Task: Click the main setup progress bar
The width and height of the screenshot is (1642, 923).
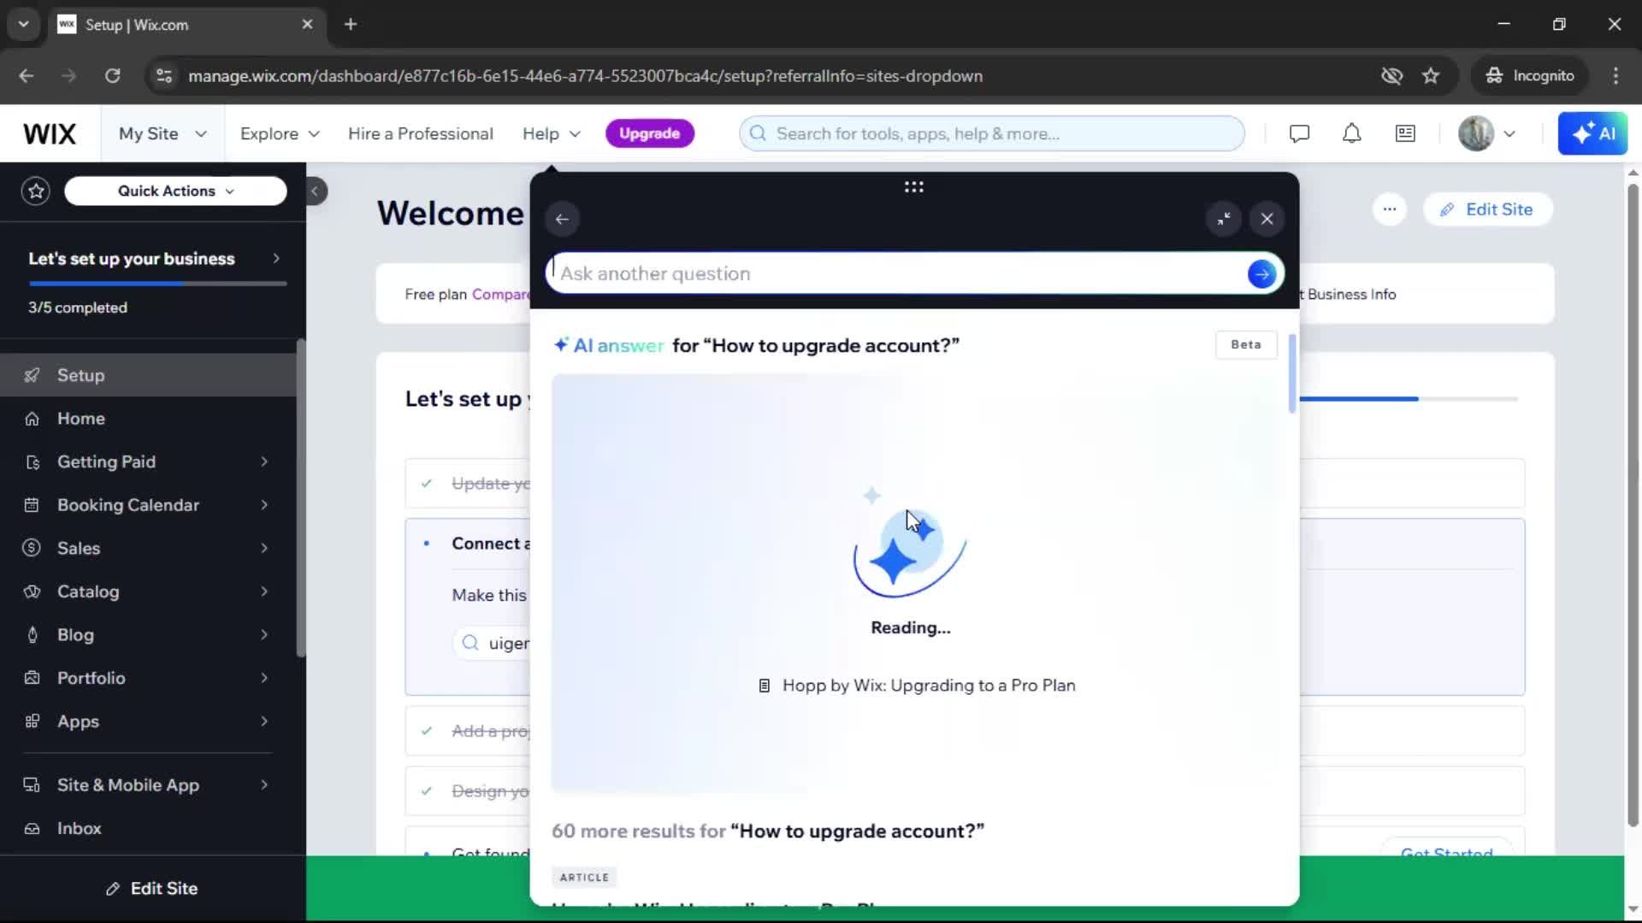Action: pos(1408,399)
